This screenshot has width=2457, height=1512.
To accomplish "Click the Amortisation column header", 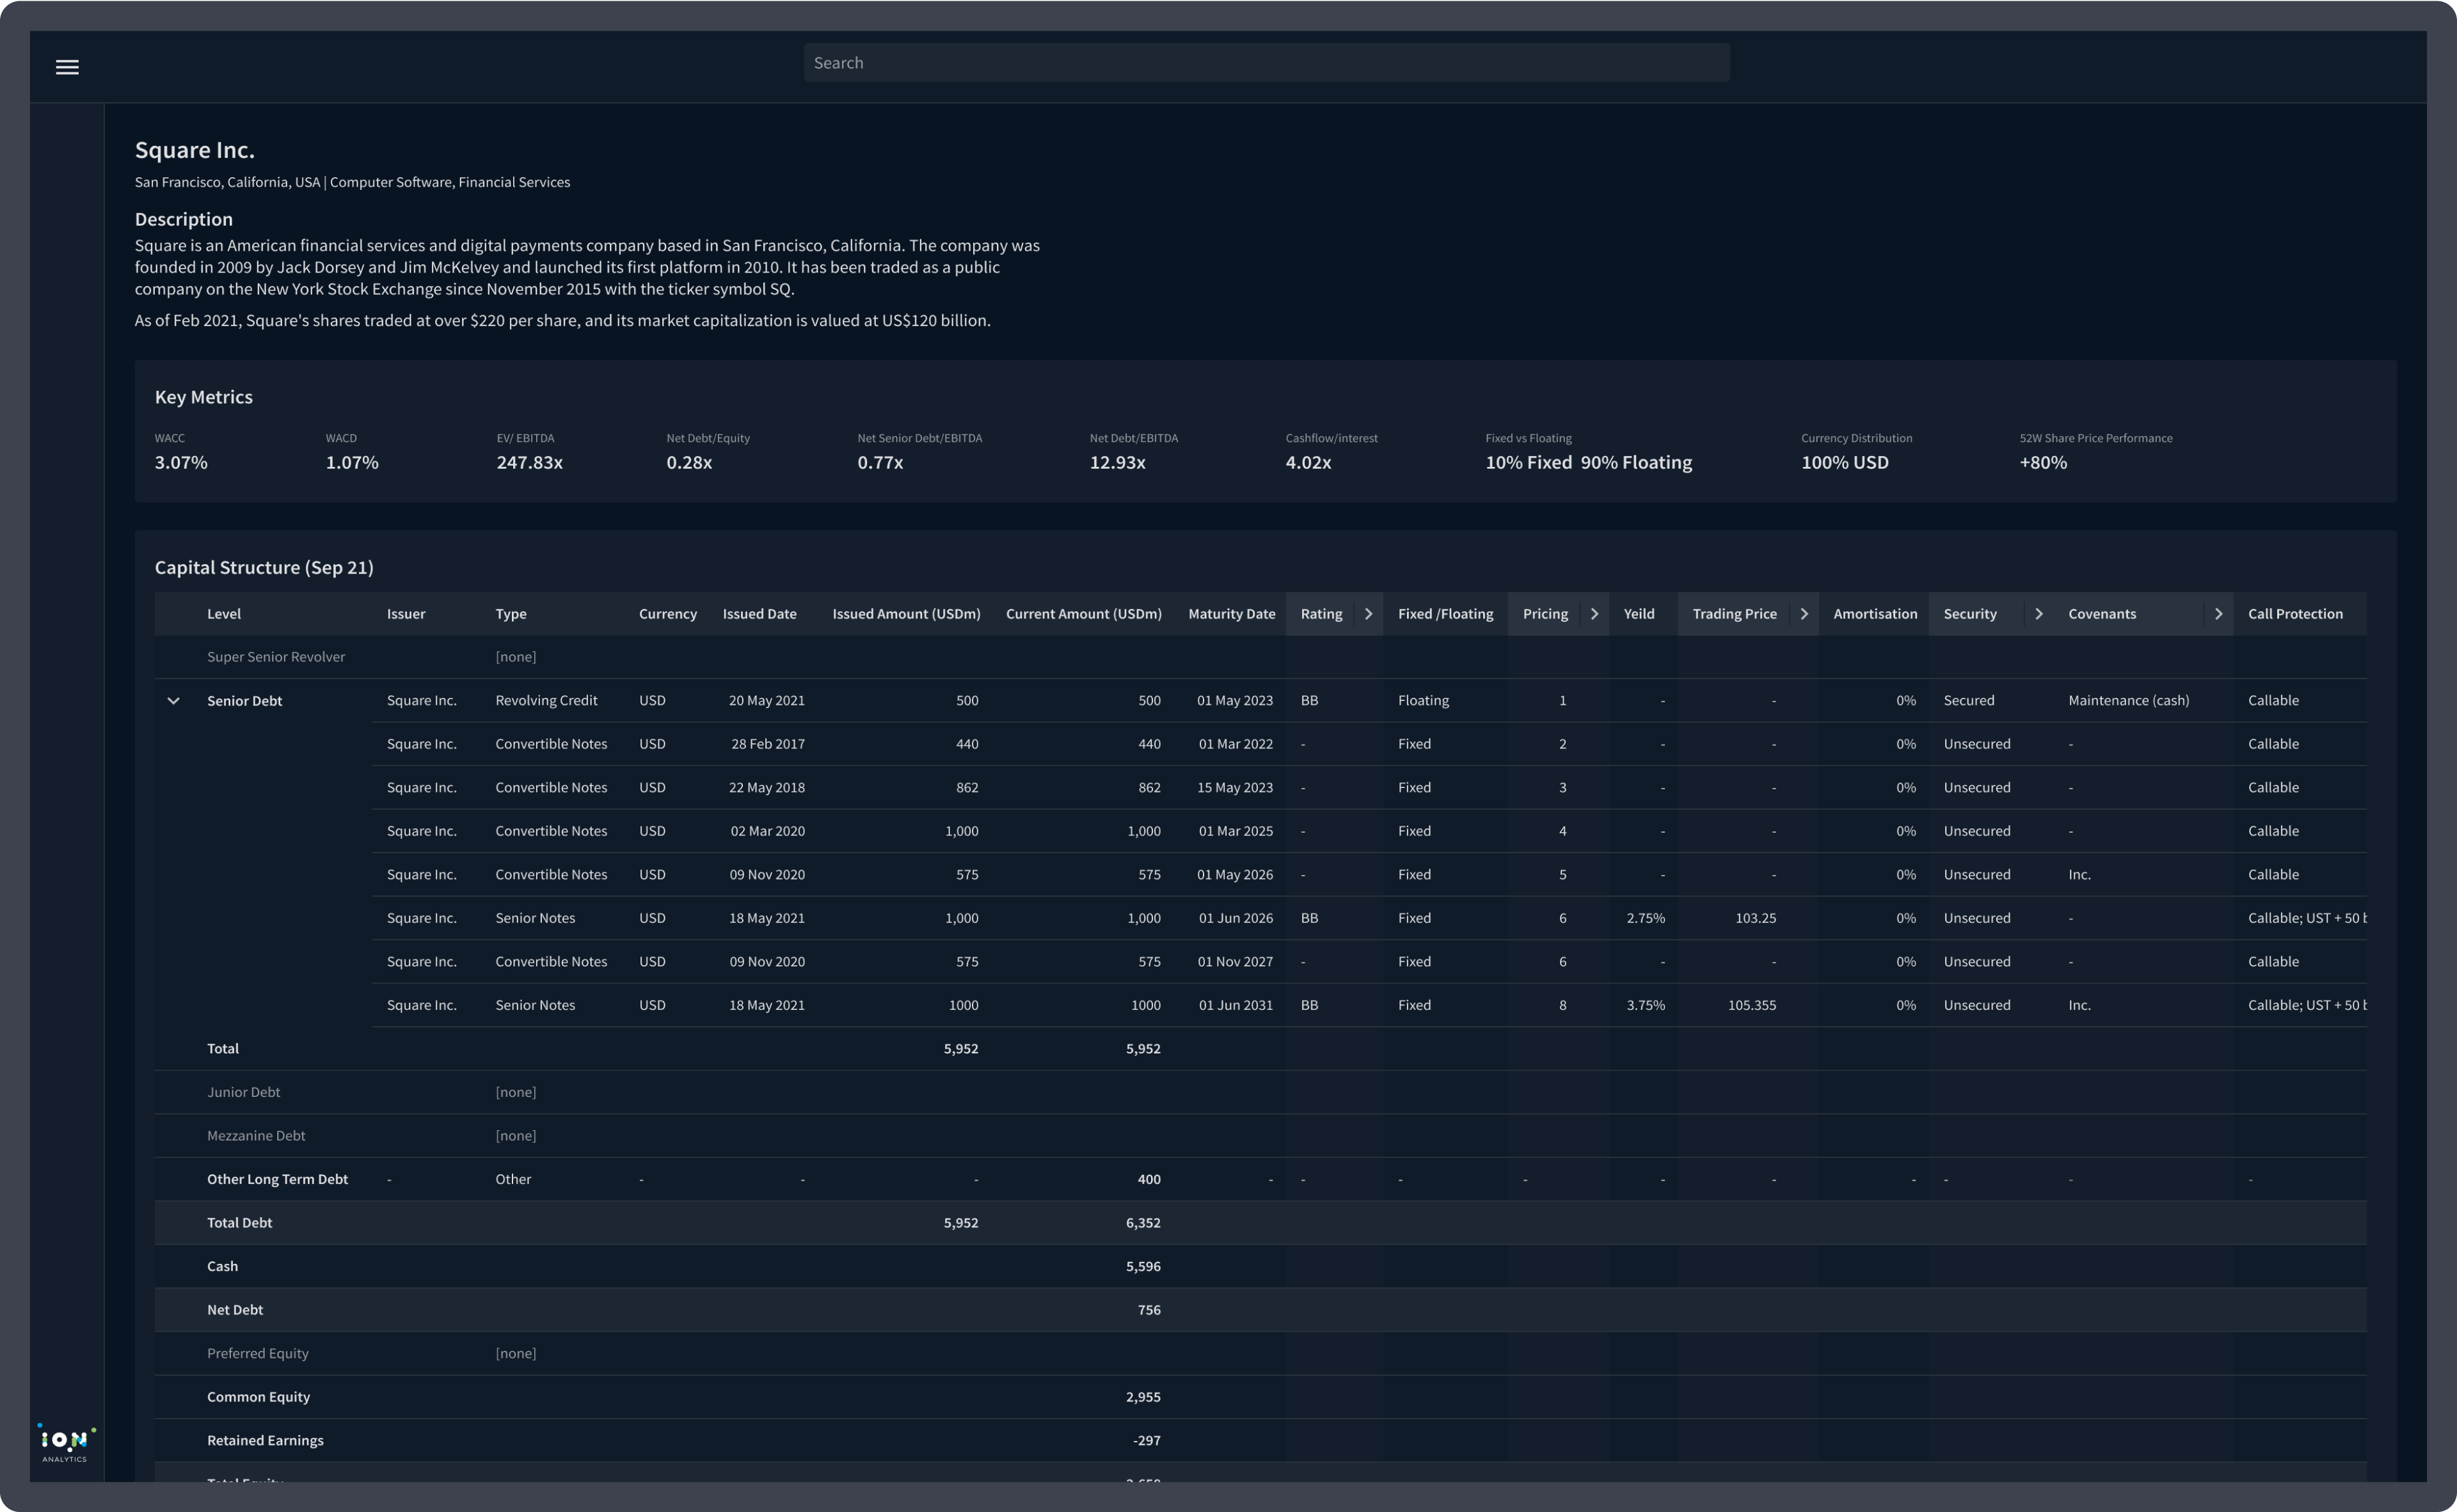I will coord(1873,614).
